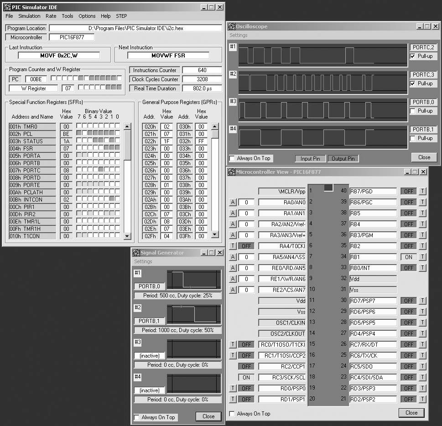Check Always On Top in Signal Generator
Image resolution: width=442 pixels, height=426 pixels.
[137, 417]
